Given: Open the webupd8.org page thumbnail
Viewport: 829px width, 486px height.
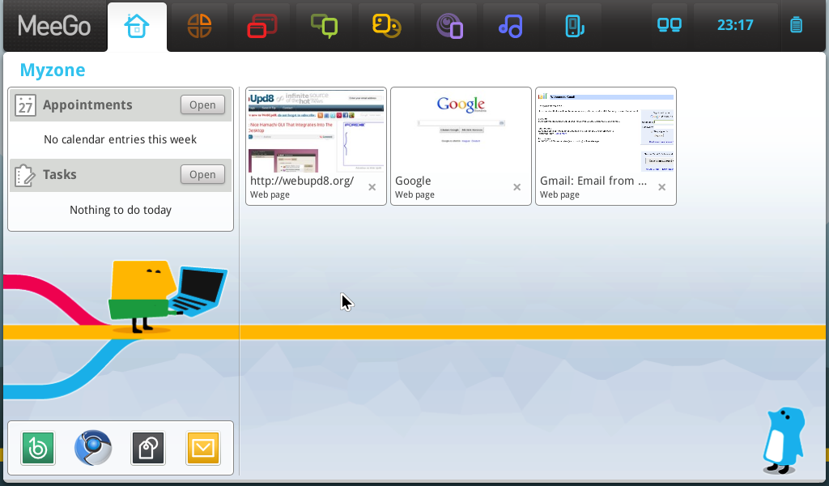Looking at the screenshot, I should point(317,131).
